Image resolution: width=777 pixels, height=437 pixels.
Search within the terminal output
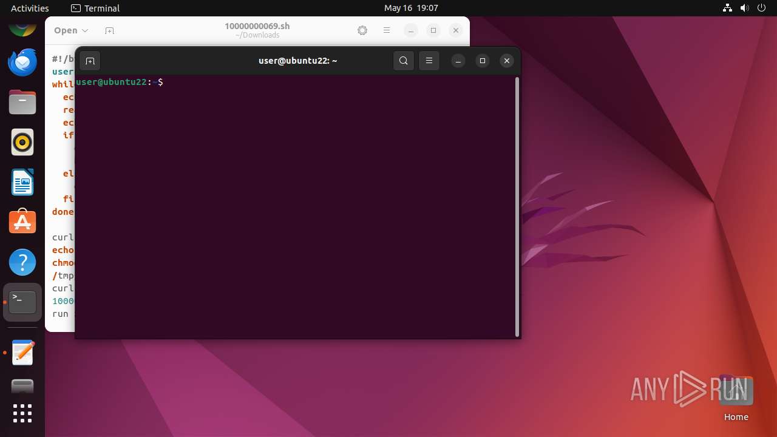click(404, 61)
